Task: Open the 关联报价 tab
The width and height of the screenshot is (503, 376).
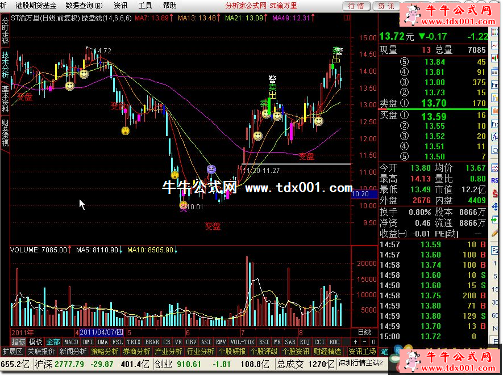Action: click(x=41, y=352)
